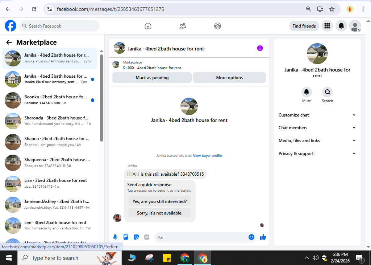Open JamieandAshley 3bed 2bath conversation

[x=49, y=204]
